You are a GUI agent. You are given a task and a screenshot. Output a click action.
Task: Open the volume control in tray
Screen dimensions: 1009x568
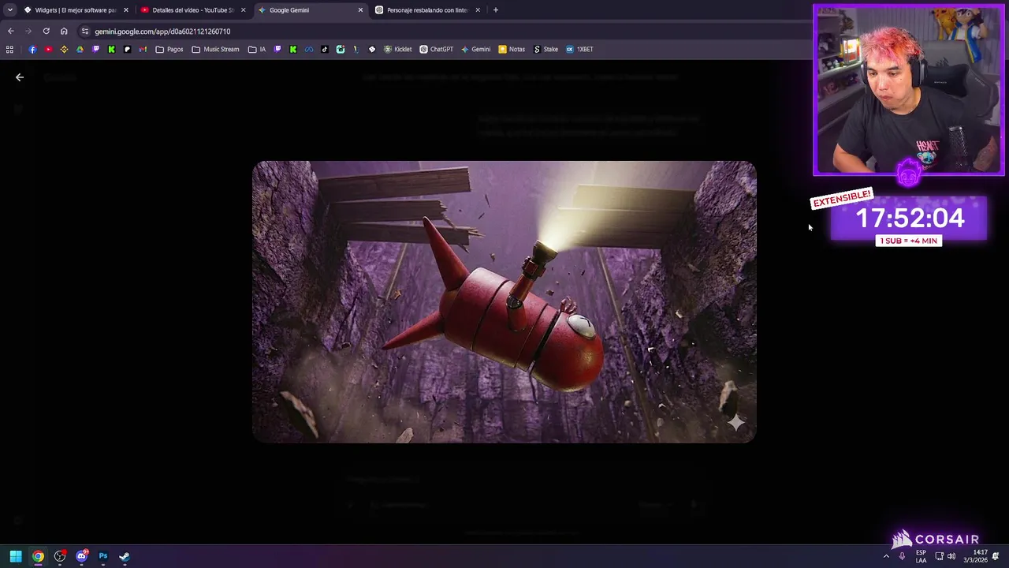(951, 556)
